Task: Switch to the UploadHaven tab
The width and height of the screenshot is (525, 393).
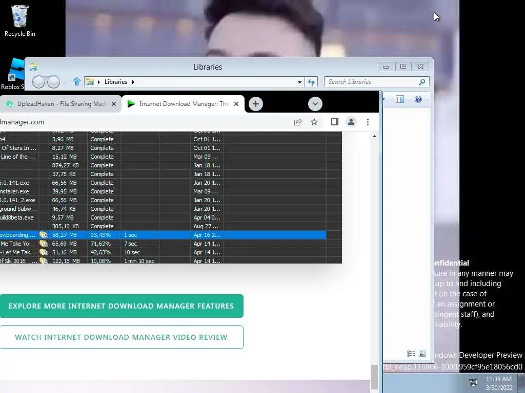Action: tap(62, 104)
